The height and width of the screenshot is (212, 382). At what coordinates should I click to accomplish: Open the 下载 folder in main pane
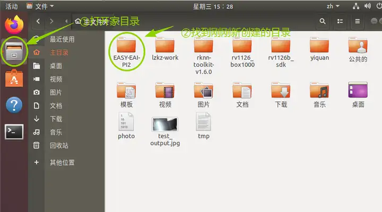pyautogui.click(x=281, y=95)
